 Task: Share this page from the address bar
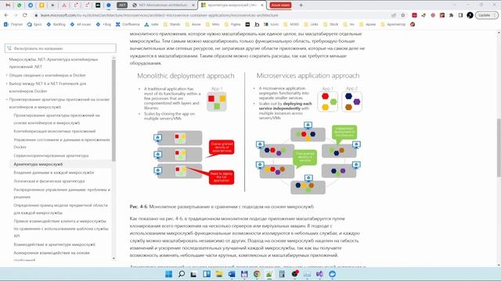(x=394, y=15)
